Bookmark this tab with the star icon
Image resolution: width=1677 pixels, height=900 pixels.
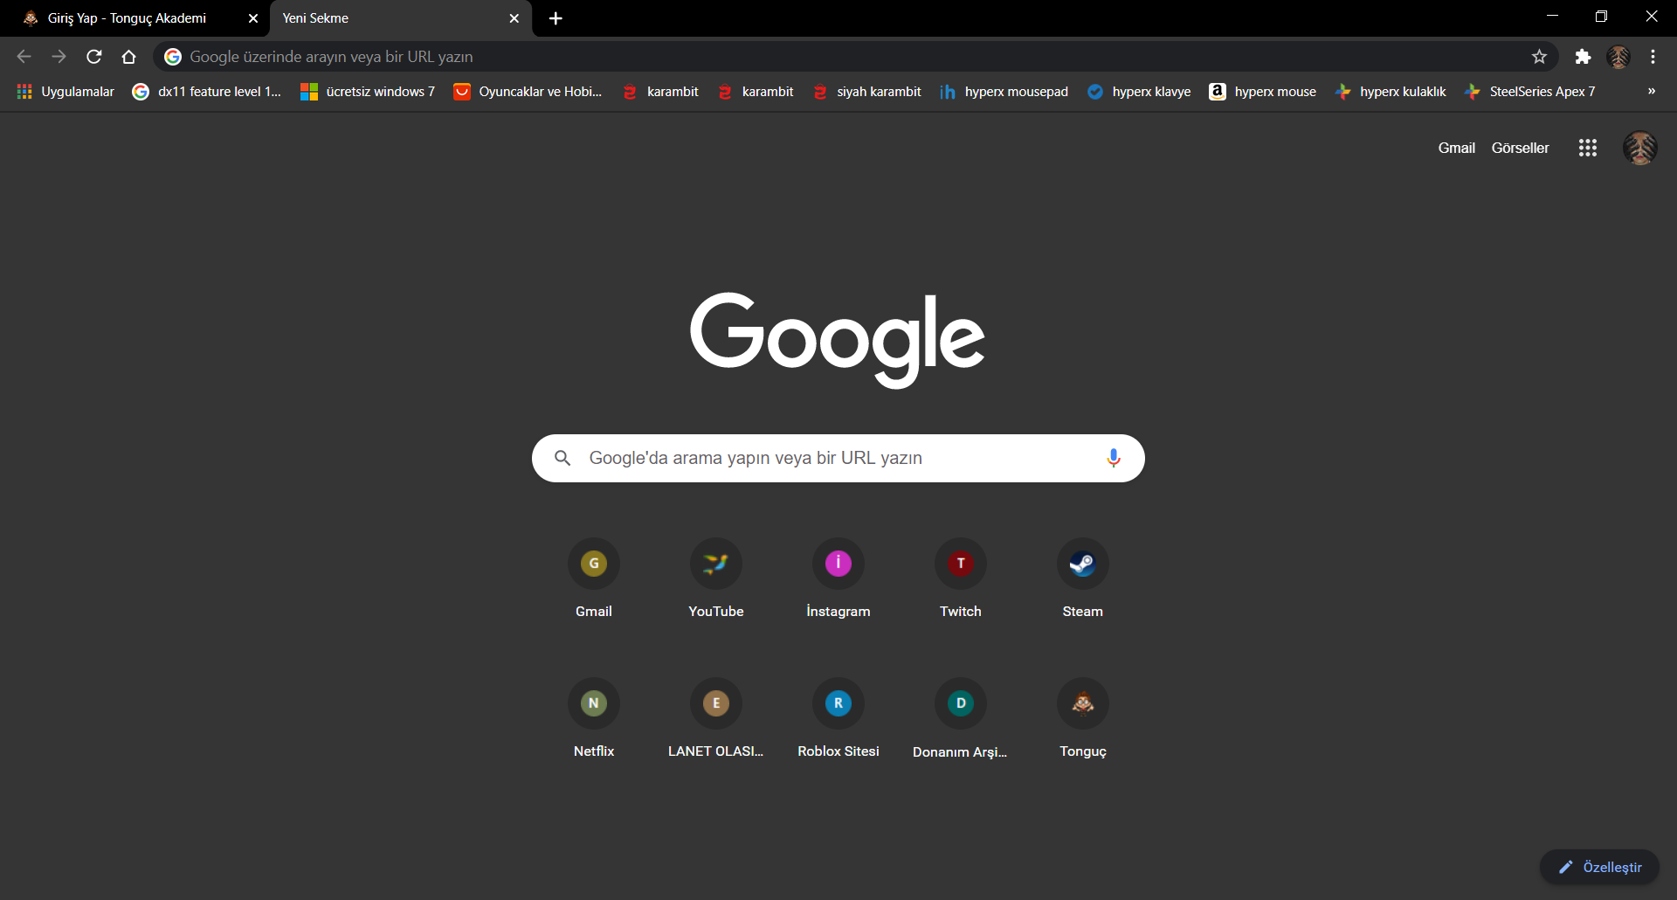coord(1539,57)
